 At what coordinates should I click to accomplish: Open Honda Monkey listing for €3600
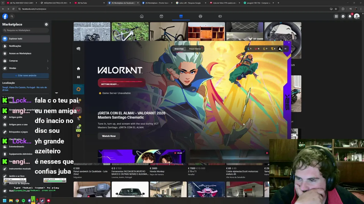point(157,171)
